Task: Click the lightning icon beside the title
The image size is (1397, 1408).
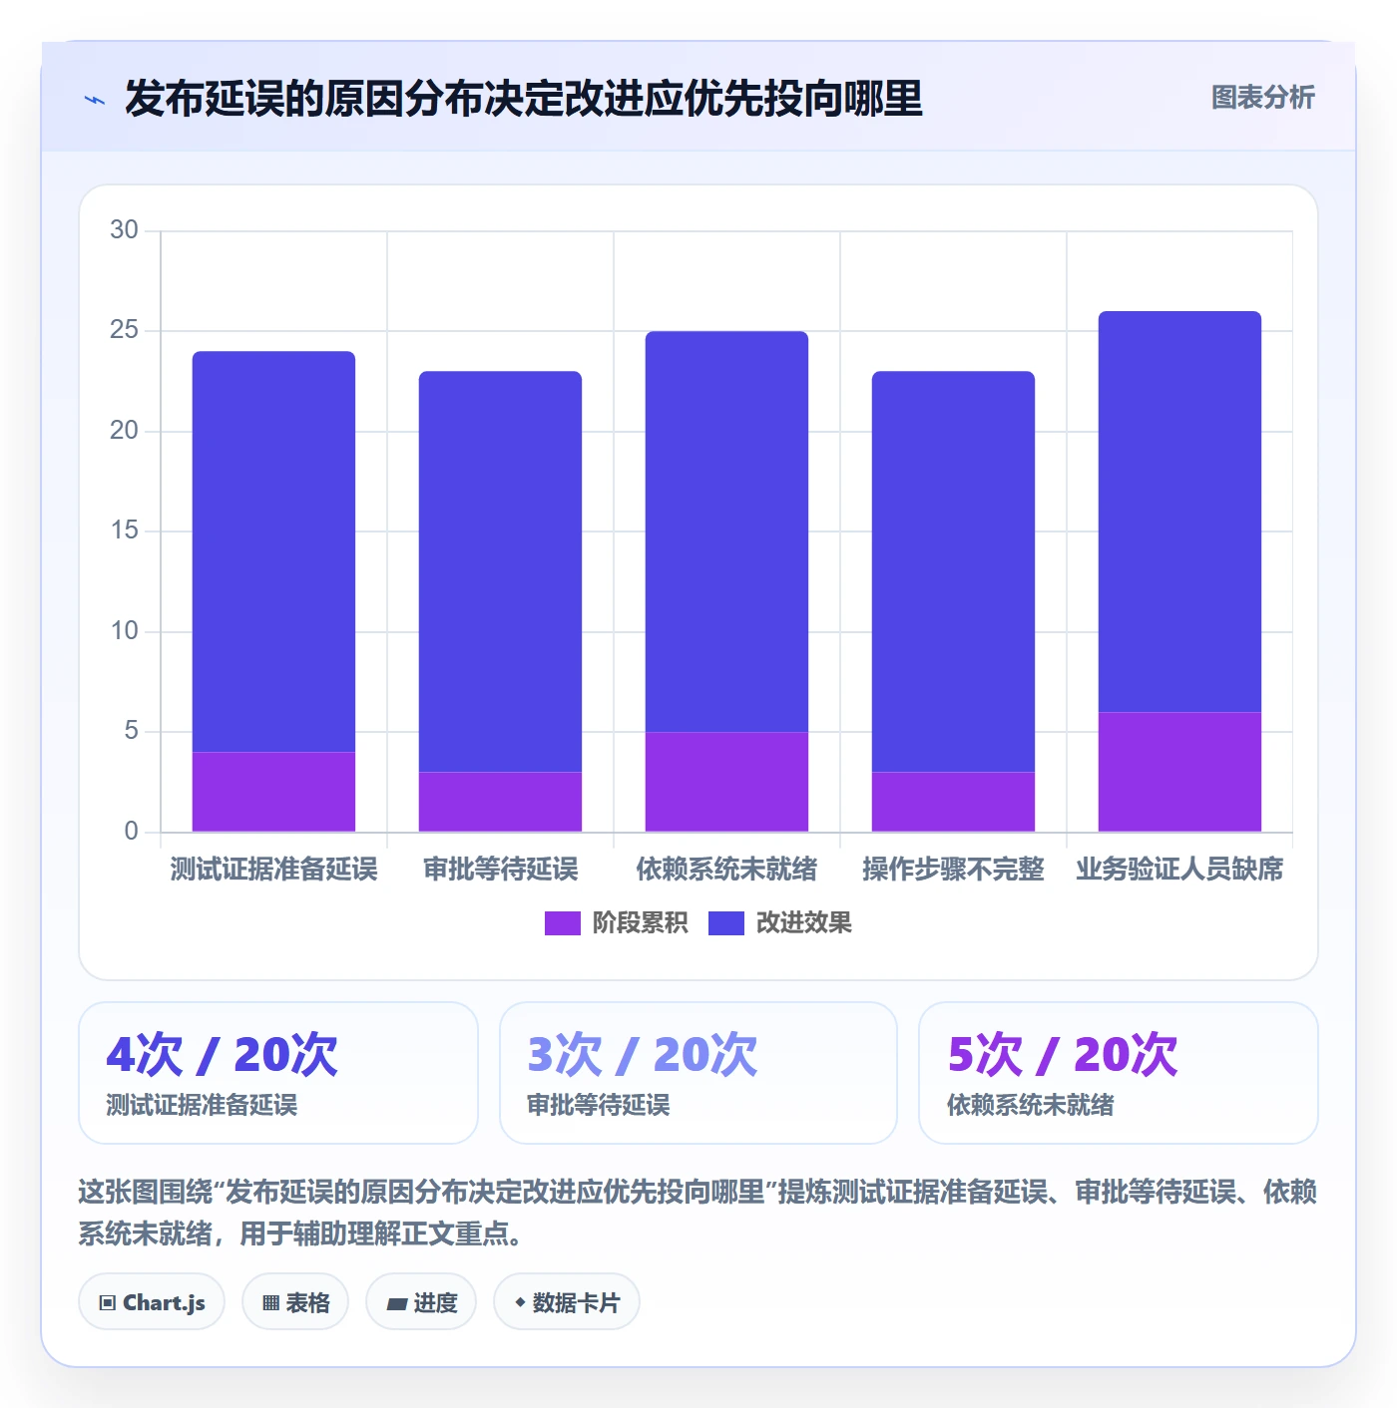Action: click(x=95, y=99)
